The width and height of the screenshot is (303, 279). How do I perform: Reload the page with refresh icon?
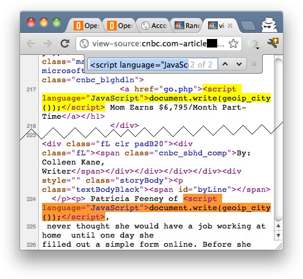pos(65,43)
